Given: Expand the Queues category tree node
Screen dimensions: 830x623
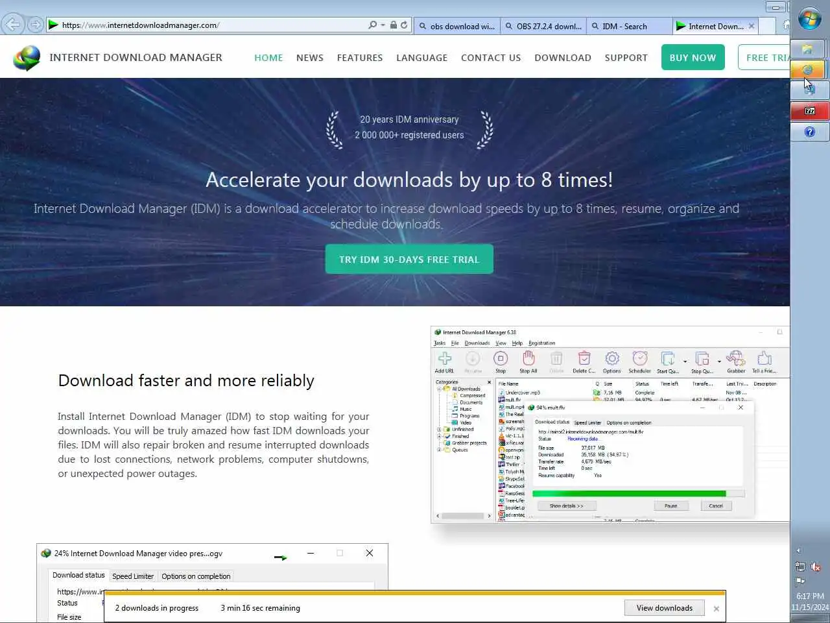Looking at the screenshot, I should [439, 450].
